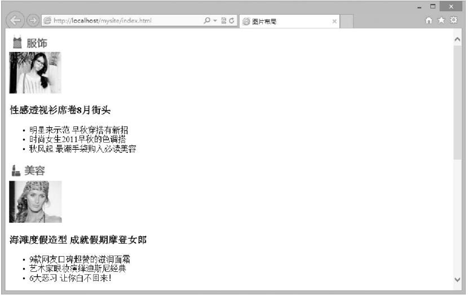Click the Refresh icon in address bar
The height and width of the screenshot is (295, 468).
(x=231, y=21)
